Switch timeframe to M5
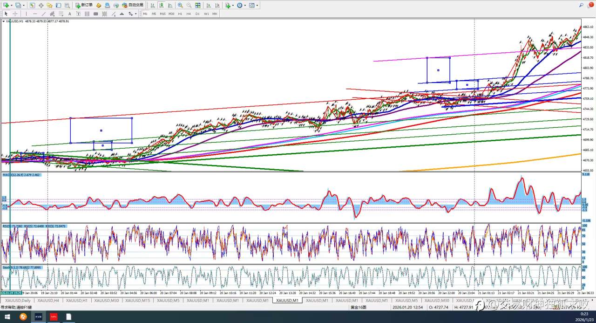This screenshot has width=596, height=323. click(154, 14)
